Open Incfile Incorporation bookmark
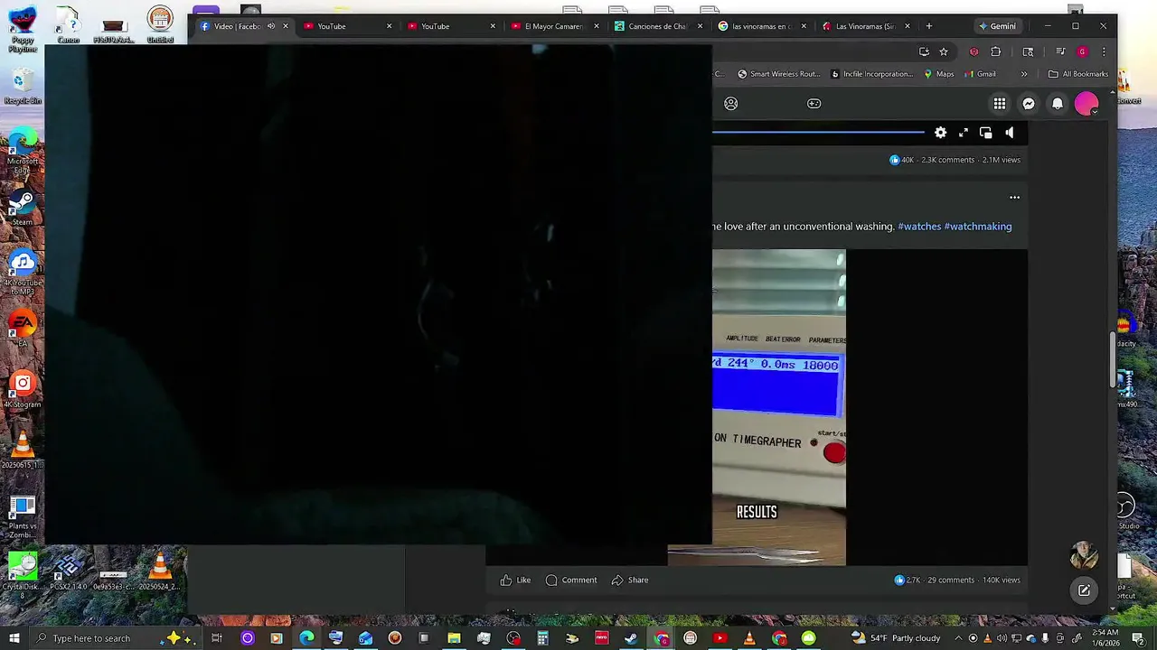Image resolution: width=1157 pixels, height=650 pixels. (x=872, y=74)
